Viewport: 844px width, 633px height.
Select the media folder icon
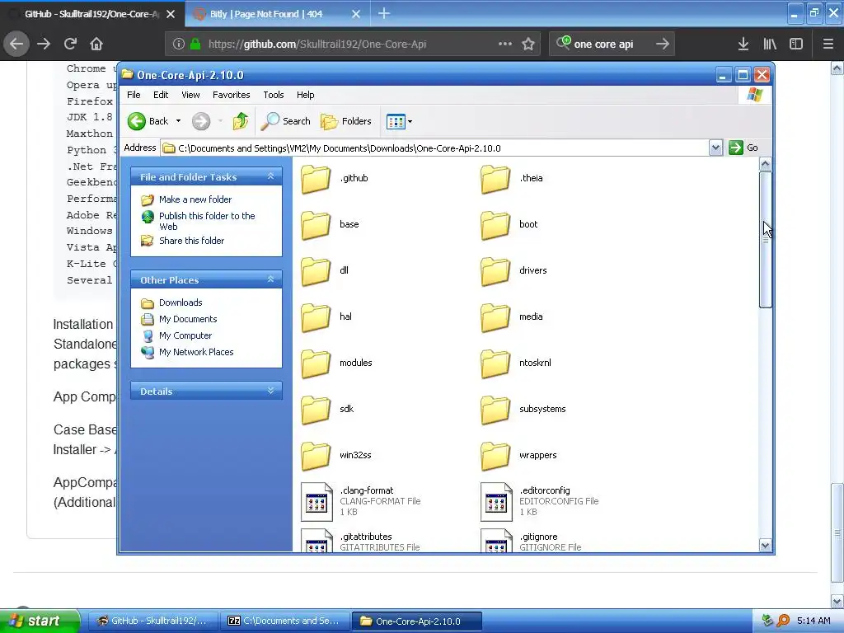pyautogui.click(x=495, y=317)
